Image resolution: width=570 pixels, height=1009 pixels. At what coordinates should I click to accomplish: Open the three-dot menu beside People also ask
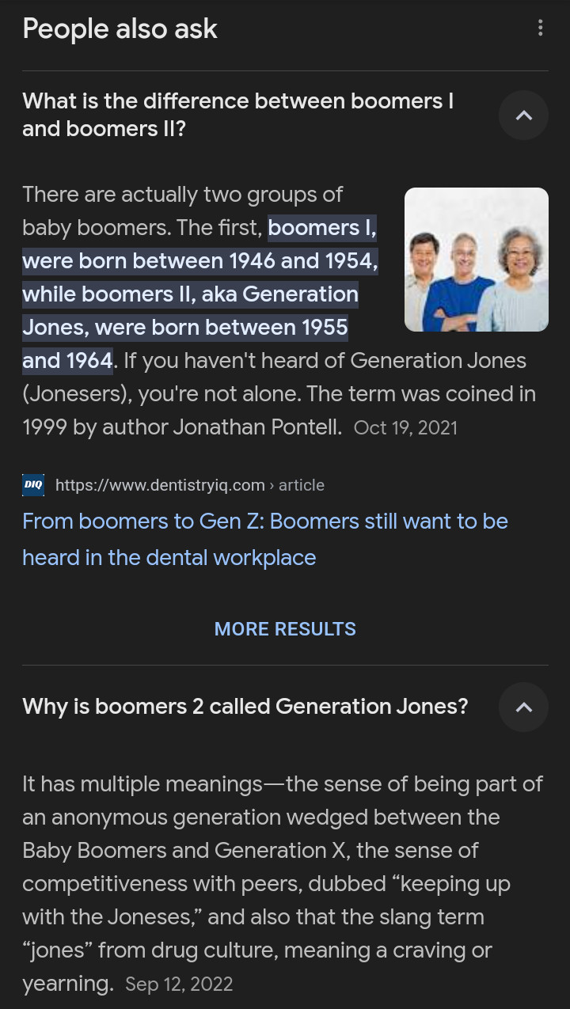click(x=540, y=28)
